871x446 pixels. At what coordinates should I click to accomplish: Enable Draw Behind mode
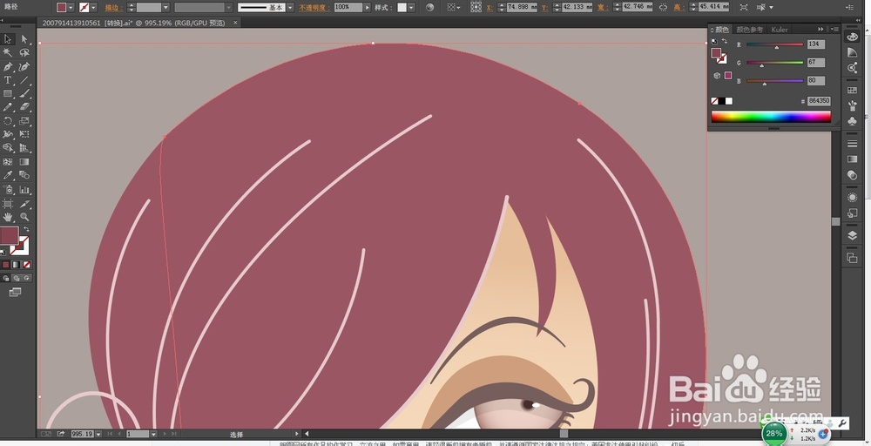(16, 278)
